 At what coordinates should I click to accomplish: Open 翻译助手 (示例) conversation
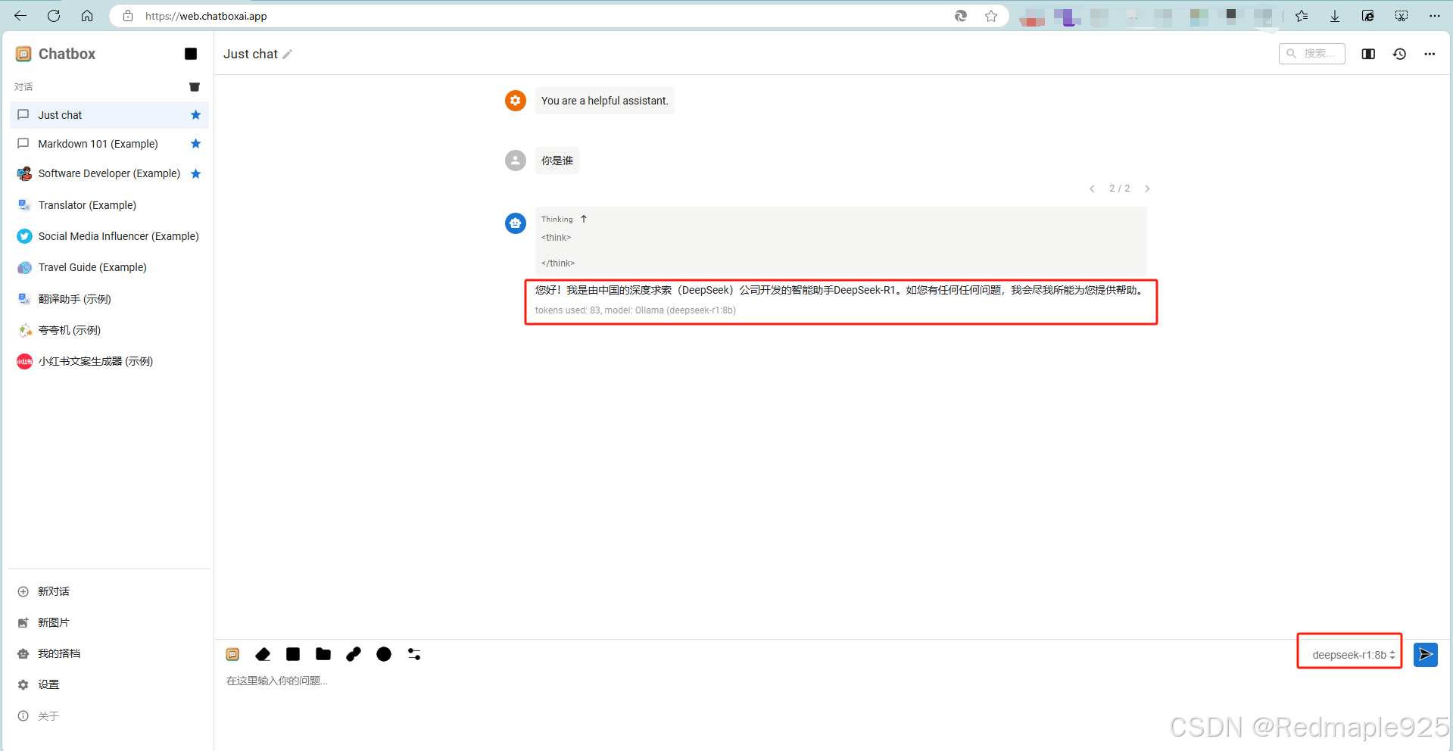[x=109, y=299]
